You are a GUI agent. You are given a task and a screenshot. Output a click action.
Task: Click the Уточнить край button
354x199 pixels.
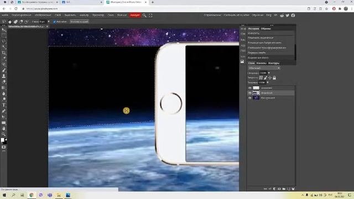coord(79,22)
